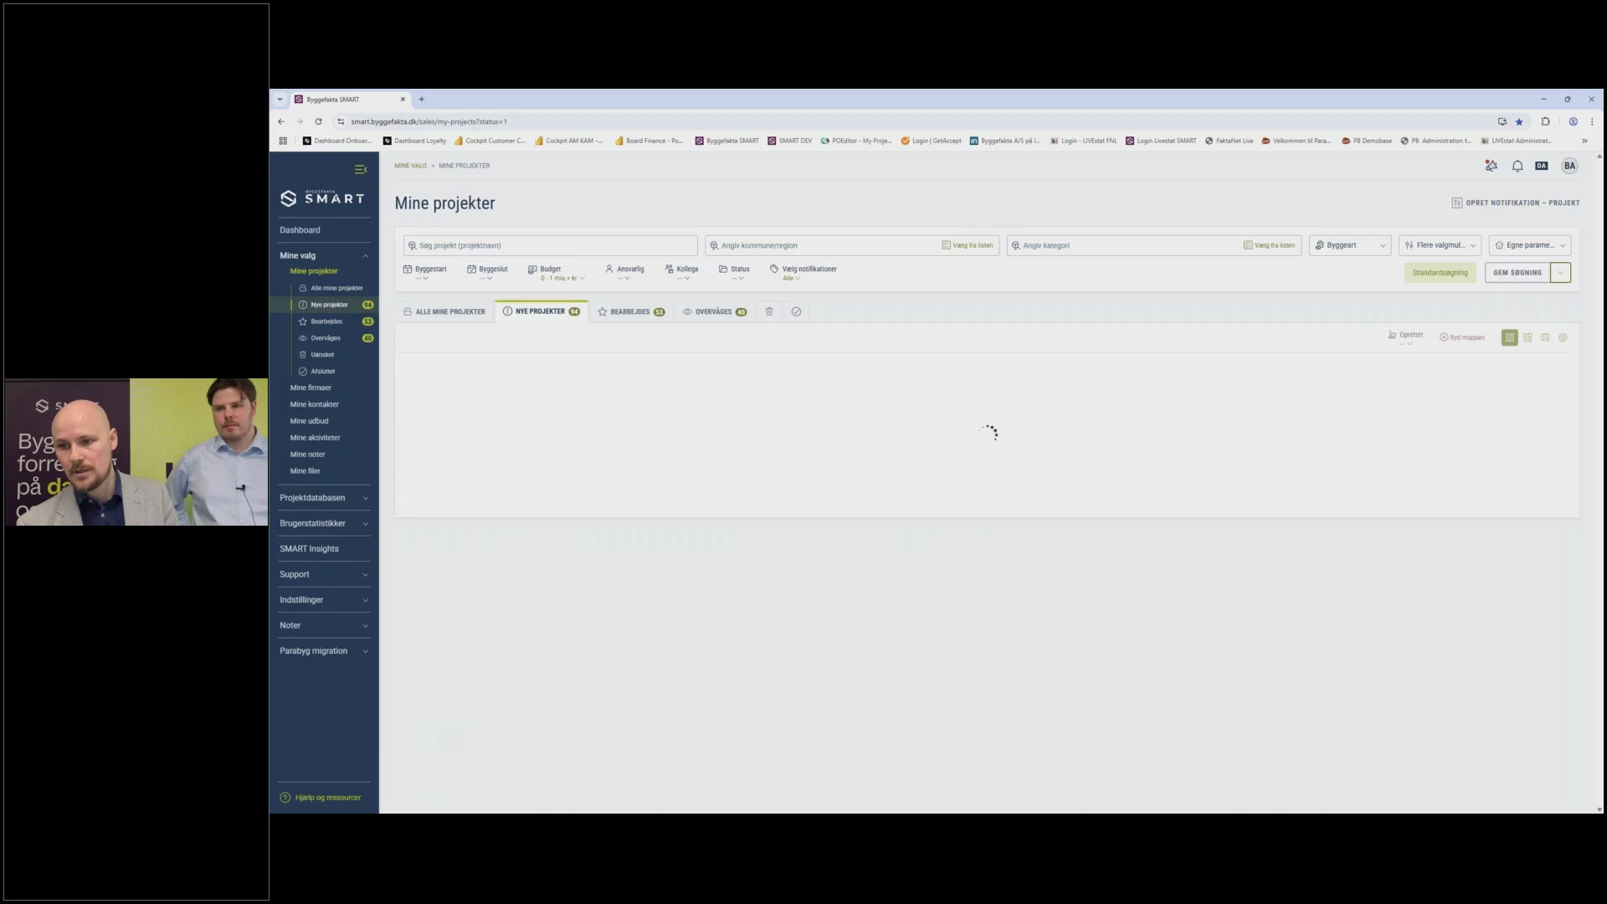Switch to the ALLE MINE PROJEKTER tab
The image size is (1607, 904).
(444, 311)
